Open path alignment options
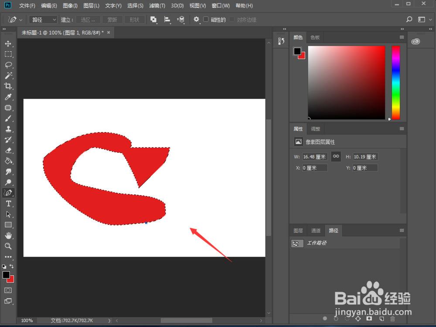Viewport: 436px width, 327px height. (167, 20)
